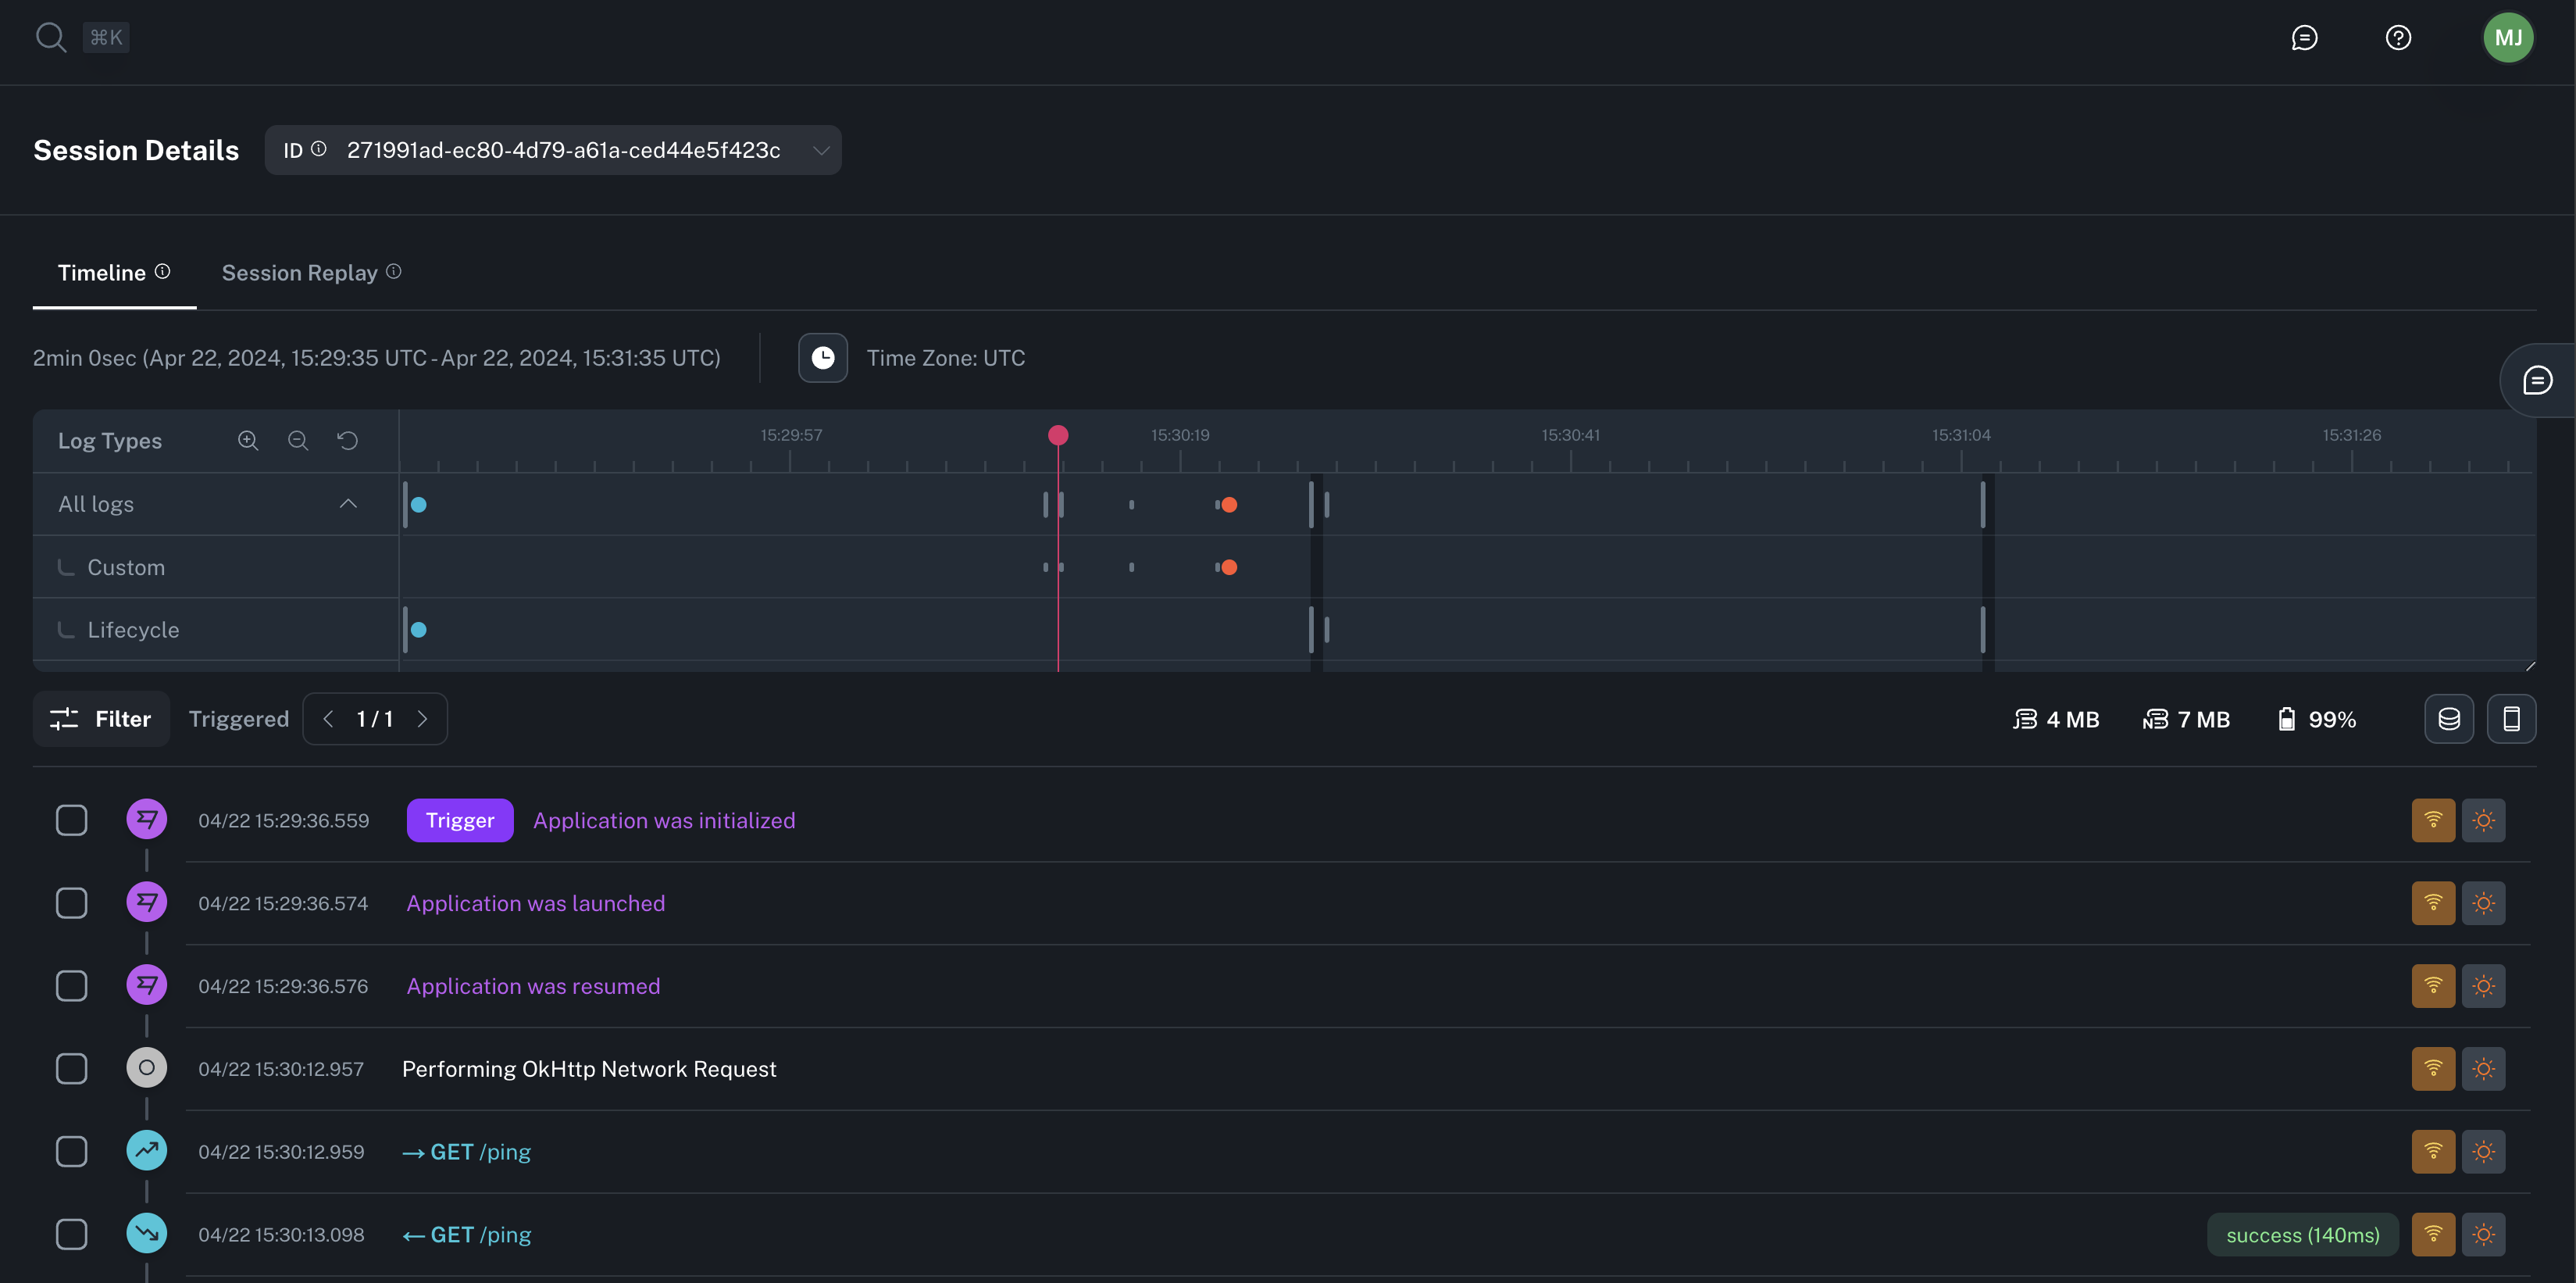
Task: Toggle the checkbox for the Trigger log entry
Action: (x=71, y=819)
